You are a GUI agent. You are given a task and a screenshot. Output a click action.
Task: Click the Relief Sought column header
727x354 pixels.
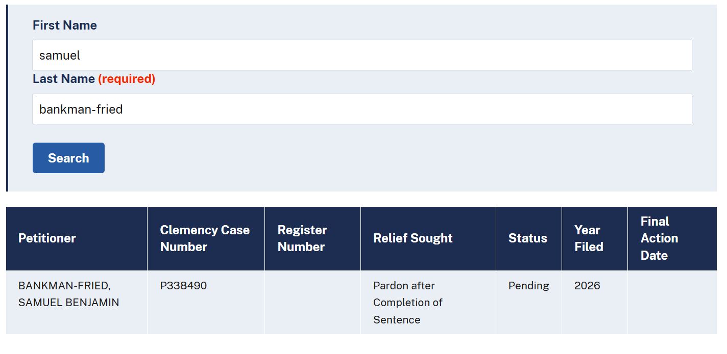[428, 238]
